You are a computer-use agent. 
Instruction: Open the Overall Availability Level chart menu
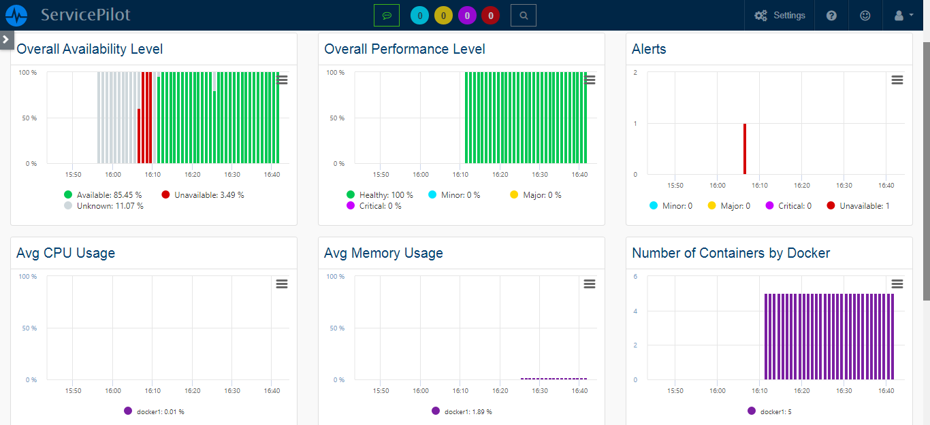[283, 80]
